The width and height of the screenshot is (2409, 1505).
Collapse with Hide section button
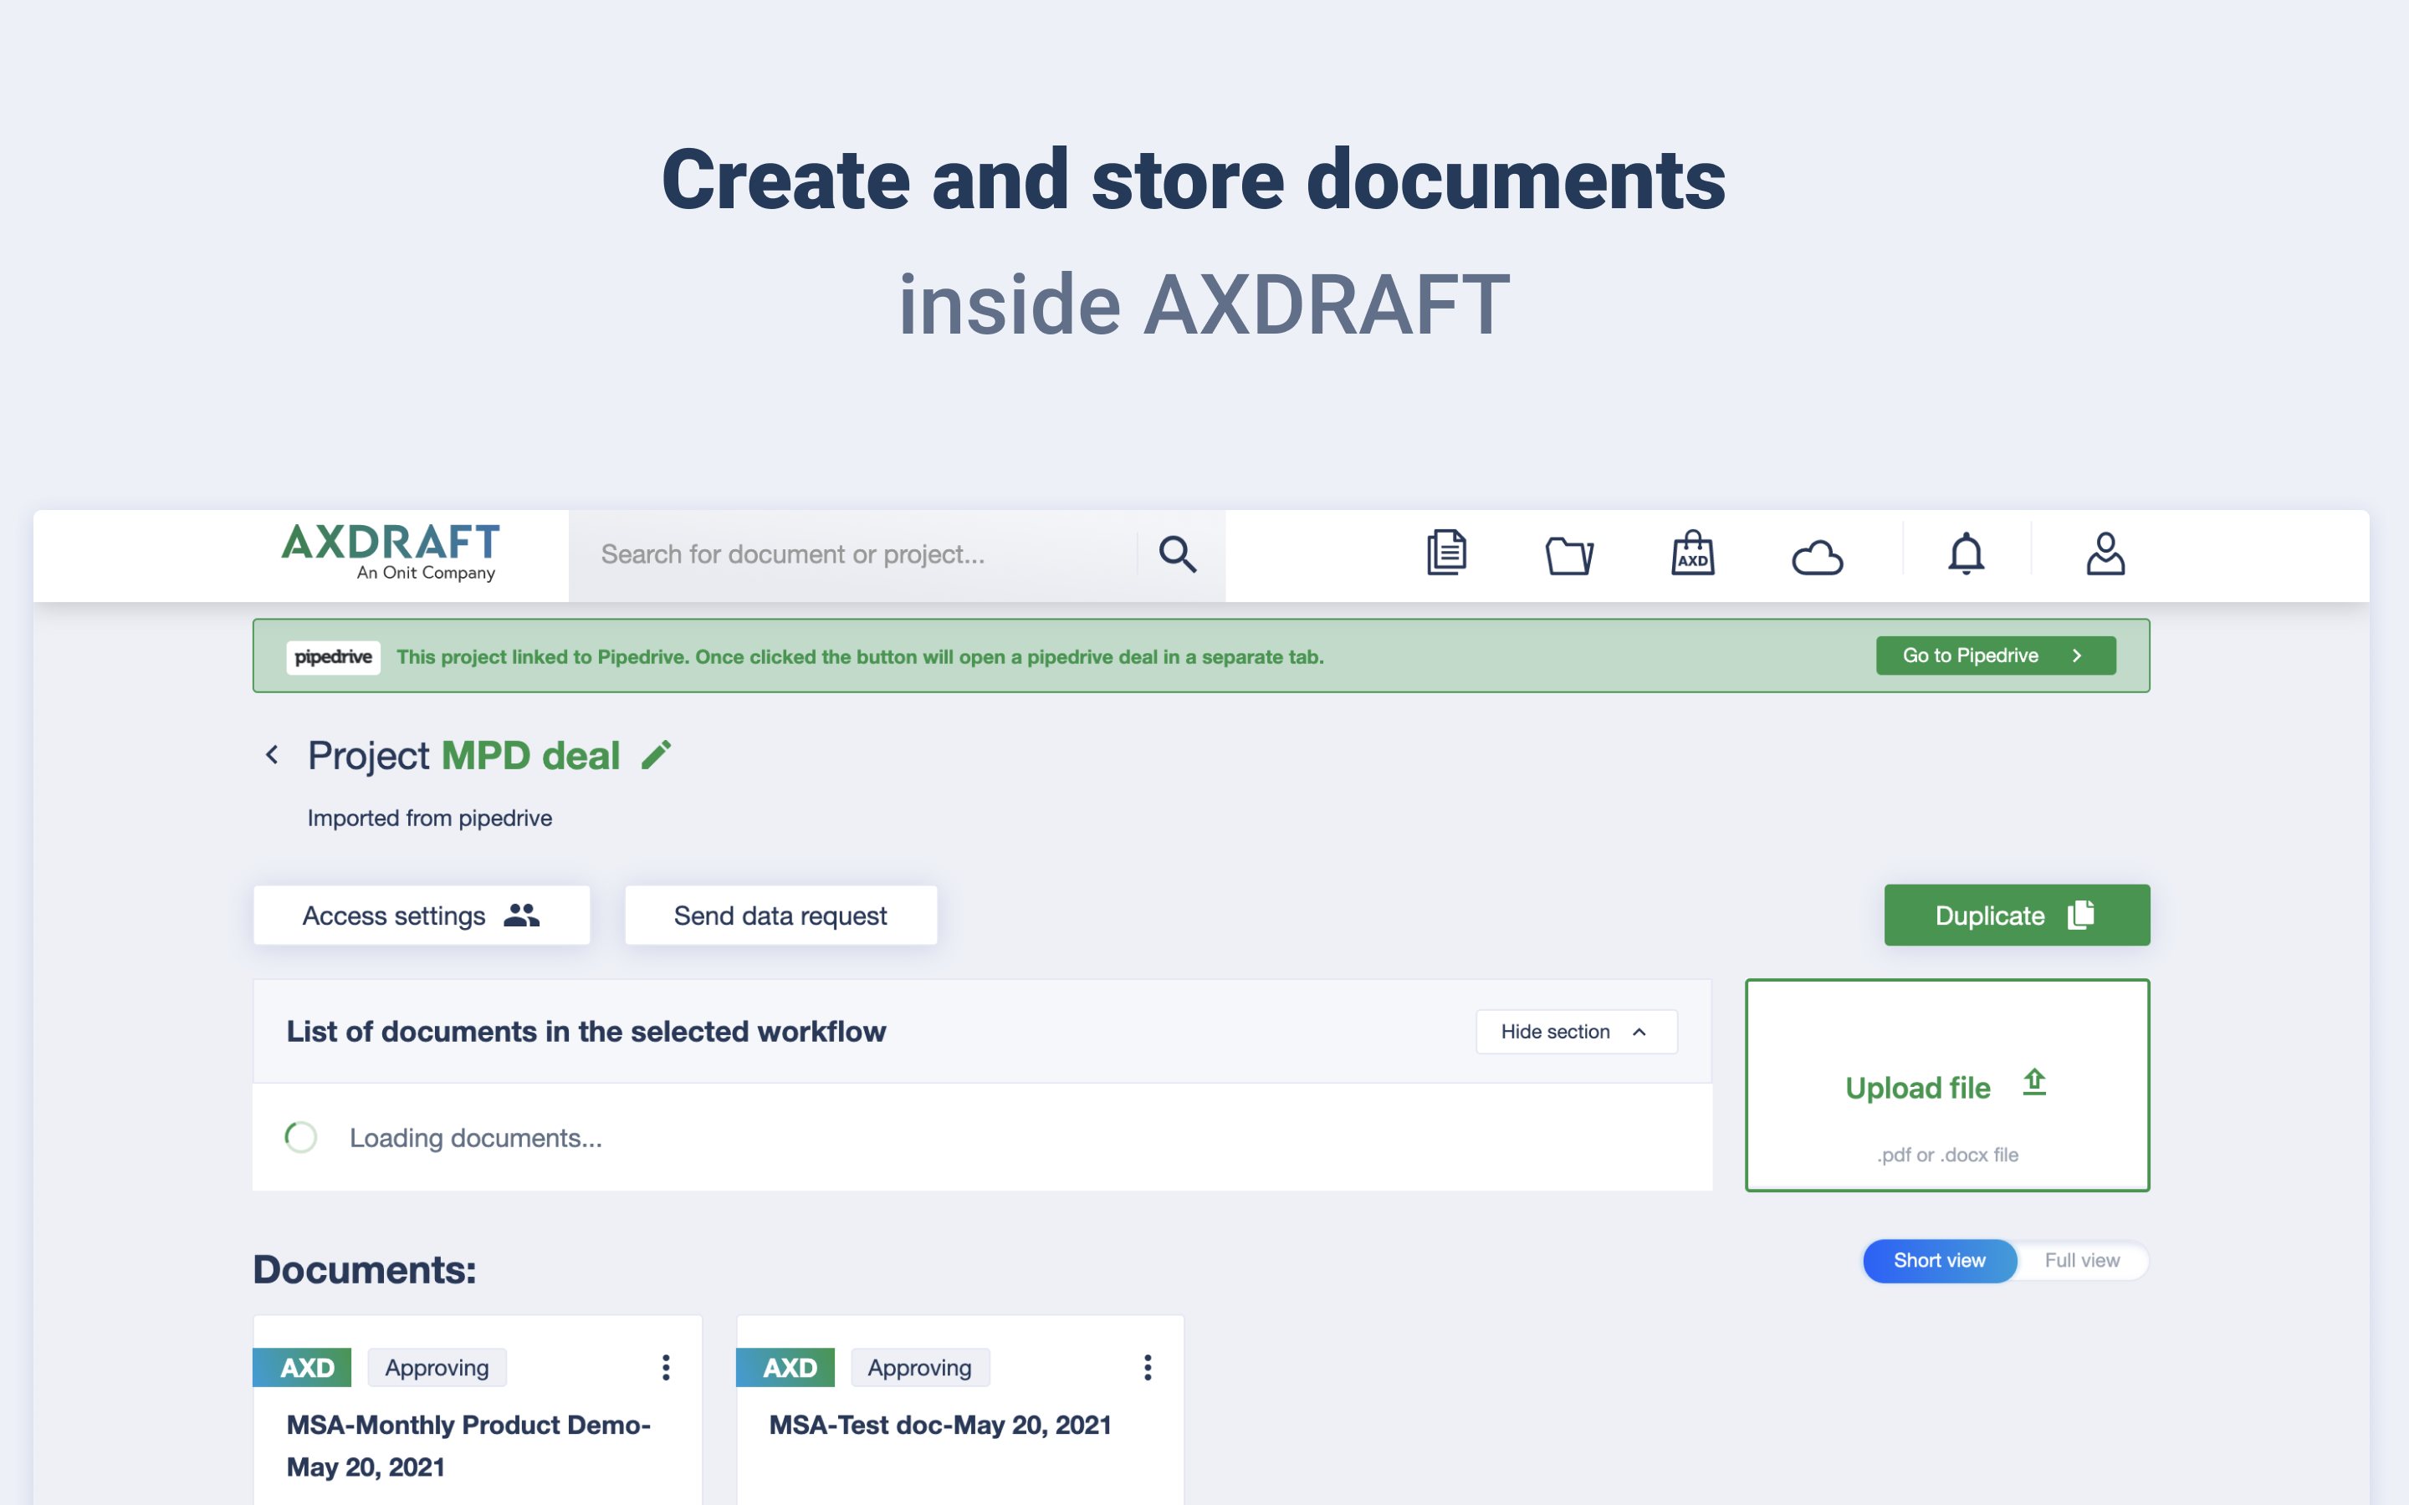point(1577,1033)
